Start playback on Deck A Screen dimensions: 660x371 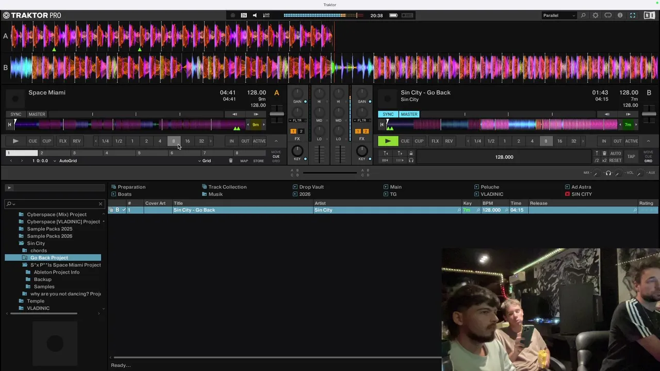(15, 141)
